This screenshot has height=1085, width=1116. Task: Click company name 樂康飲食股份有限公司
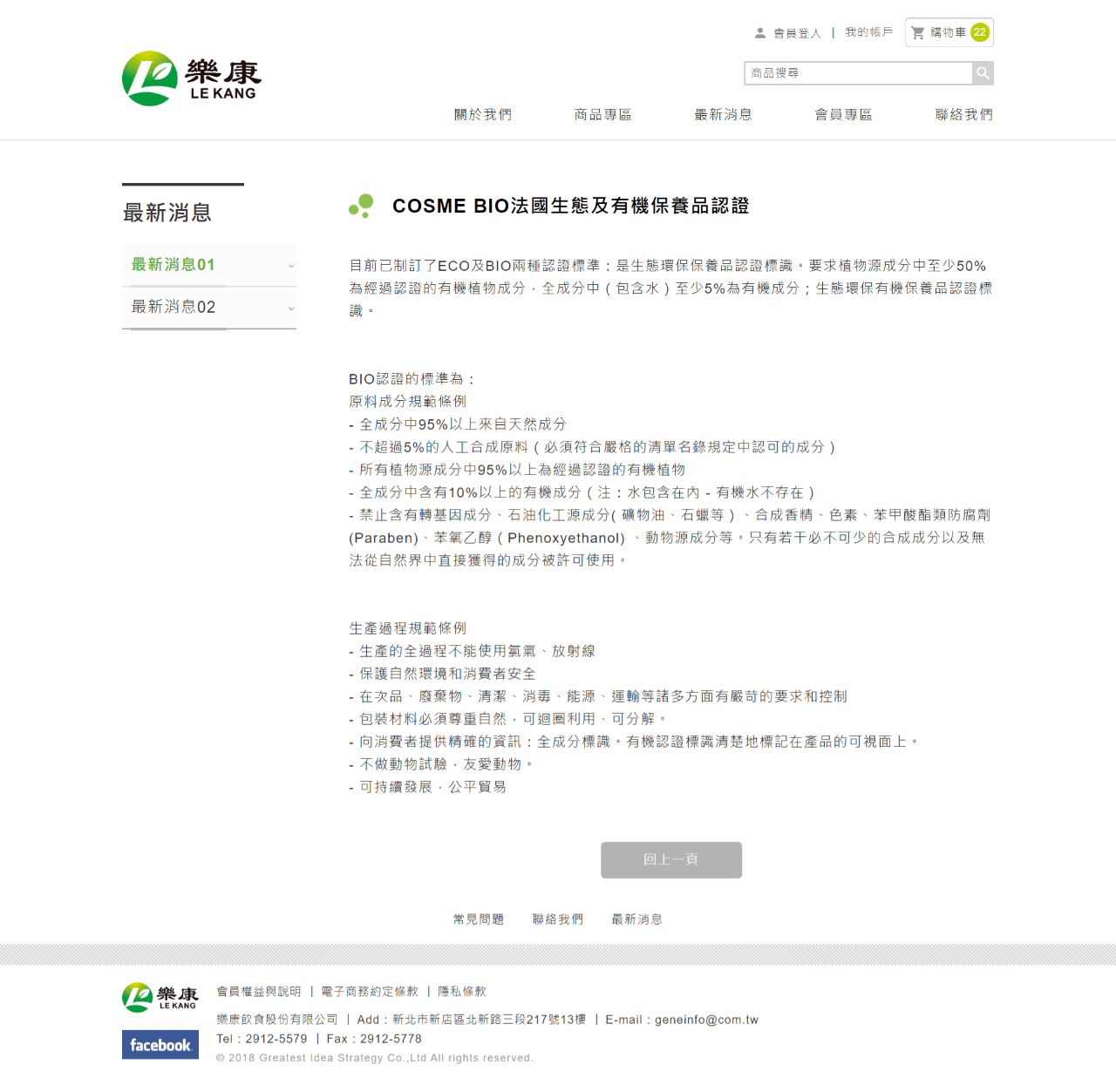click(277, 1020)
